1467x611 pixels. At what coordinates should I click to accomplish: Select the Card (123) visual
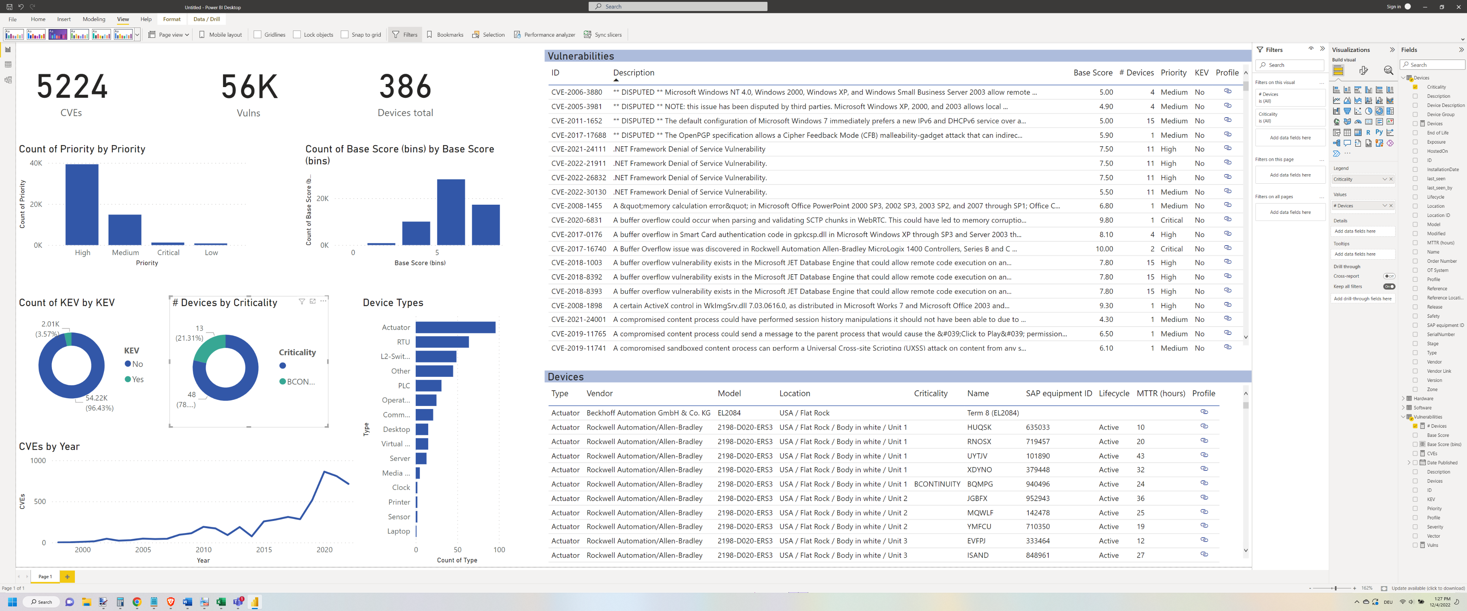pos(1368,122)
